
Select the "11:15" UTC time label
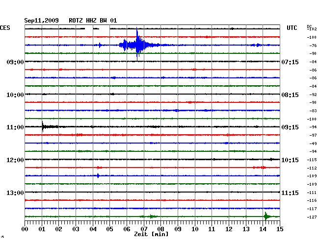click(290, 193)
